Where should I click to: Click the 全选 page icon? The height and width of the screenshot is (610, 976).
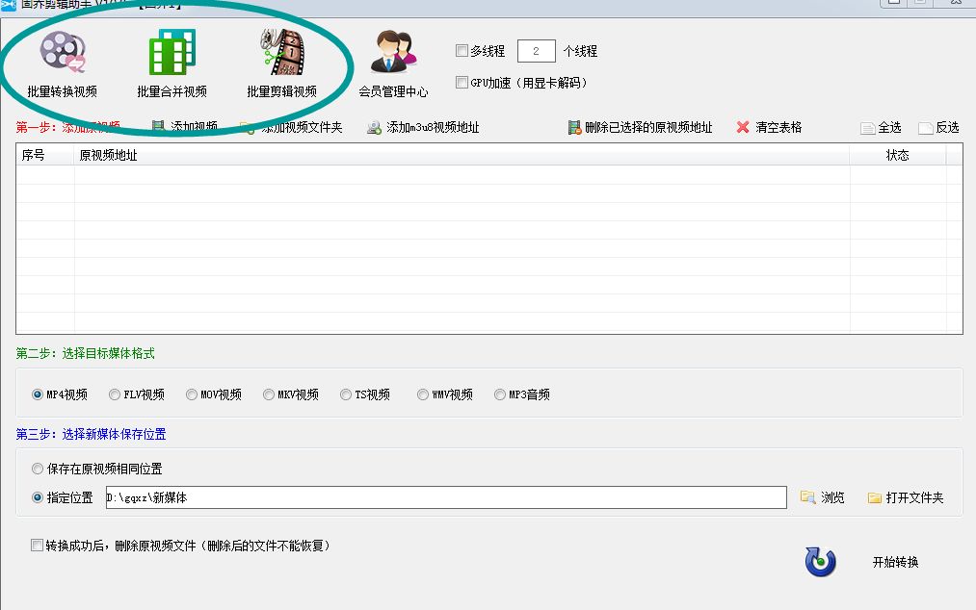pos(868,128)
